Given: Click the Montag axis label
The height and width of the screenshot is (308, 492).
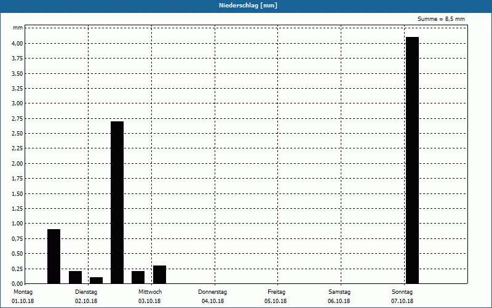Looking at the screenshot, I should pyautogui.click(x=23, y=292).
